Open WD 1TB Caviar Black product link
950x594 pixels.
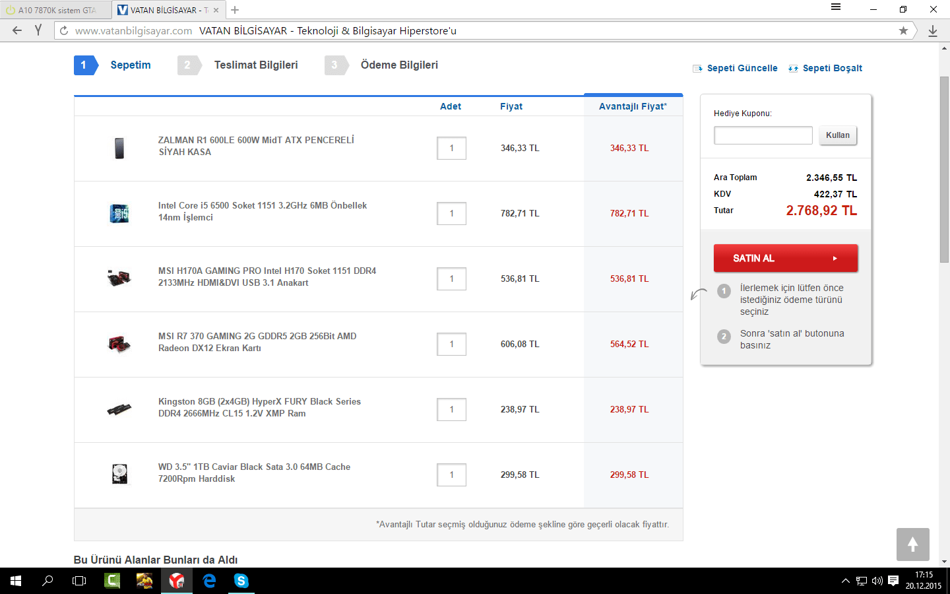[x=254, y=473]
